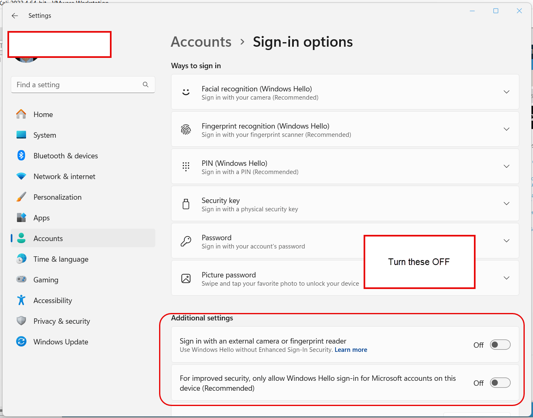Screen dimensions: 533x418
Task: Click the Password key icon
Action: (186, 241)
